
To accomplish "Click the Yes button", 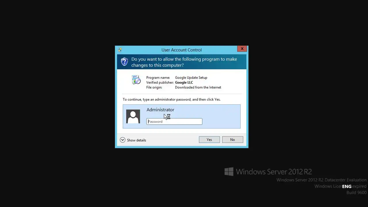I will [209, 140].
